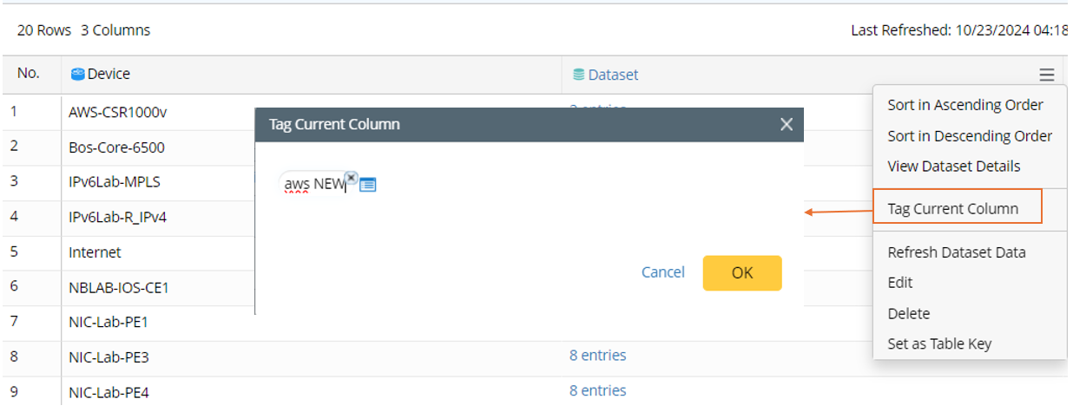Select View Dataset Details
The image size is (1073, 412).
953,167
